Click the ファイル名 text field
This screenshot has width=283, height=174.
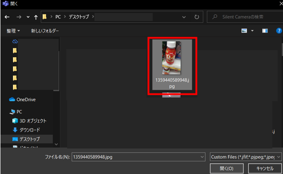[138, 157]
